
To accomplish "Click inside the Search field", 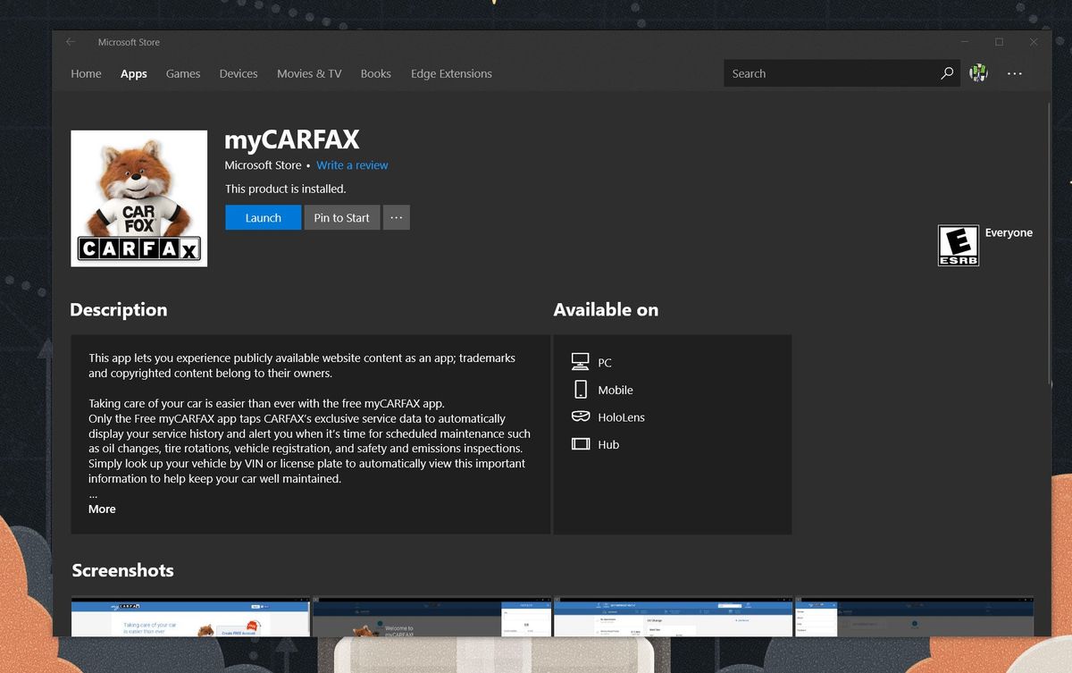I will [x=822, y=73].
